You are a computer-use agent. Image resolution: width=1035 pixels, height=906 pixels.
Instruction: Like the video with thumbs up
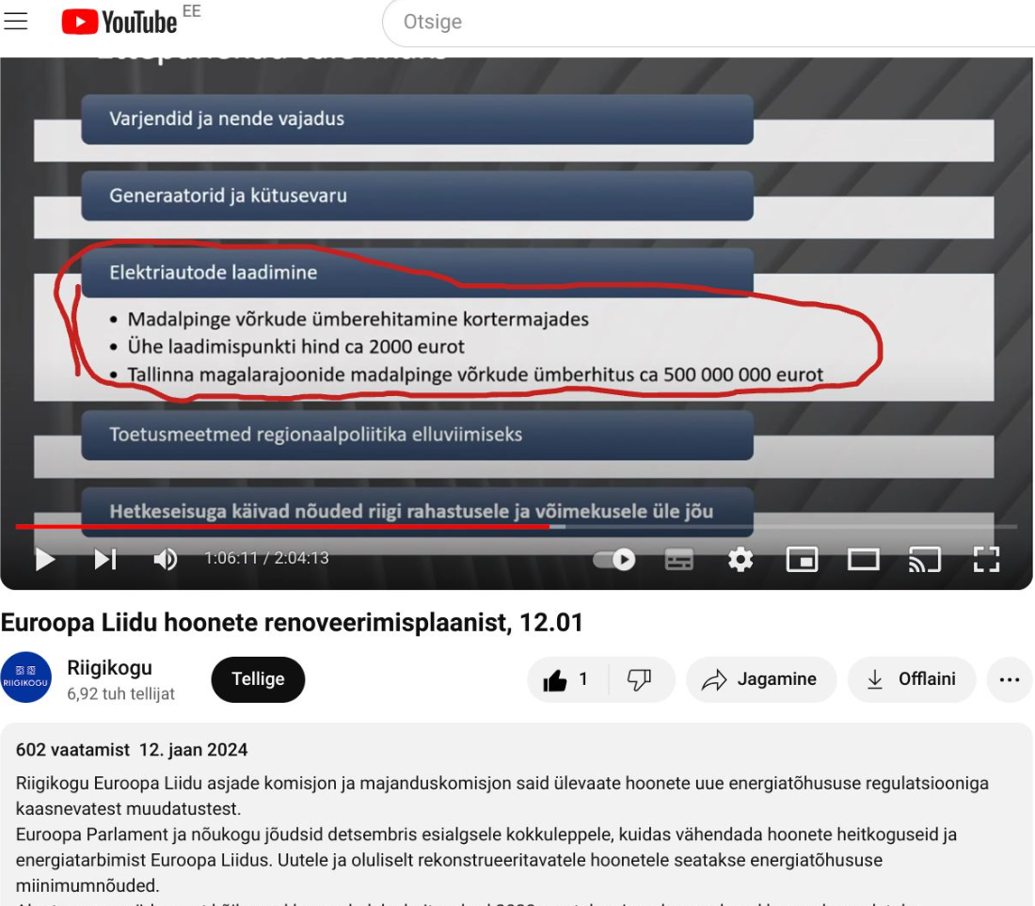[567, 679]
